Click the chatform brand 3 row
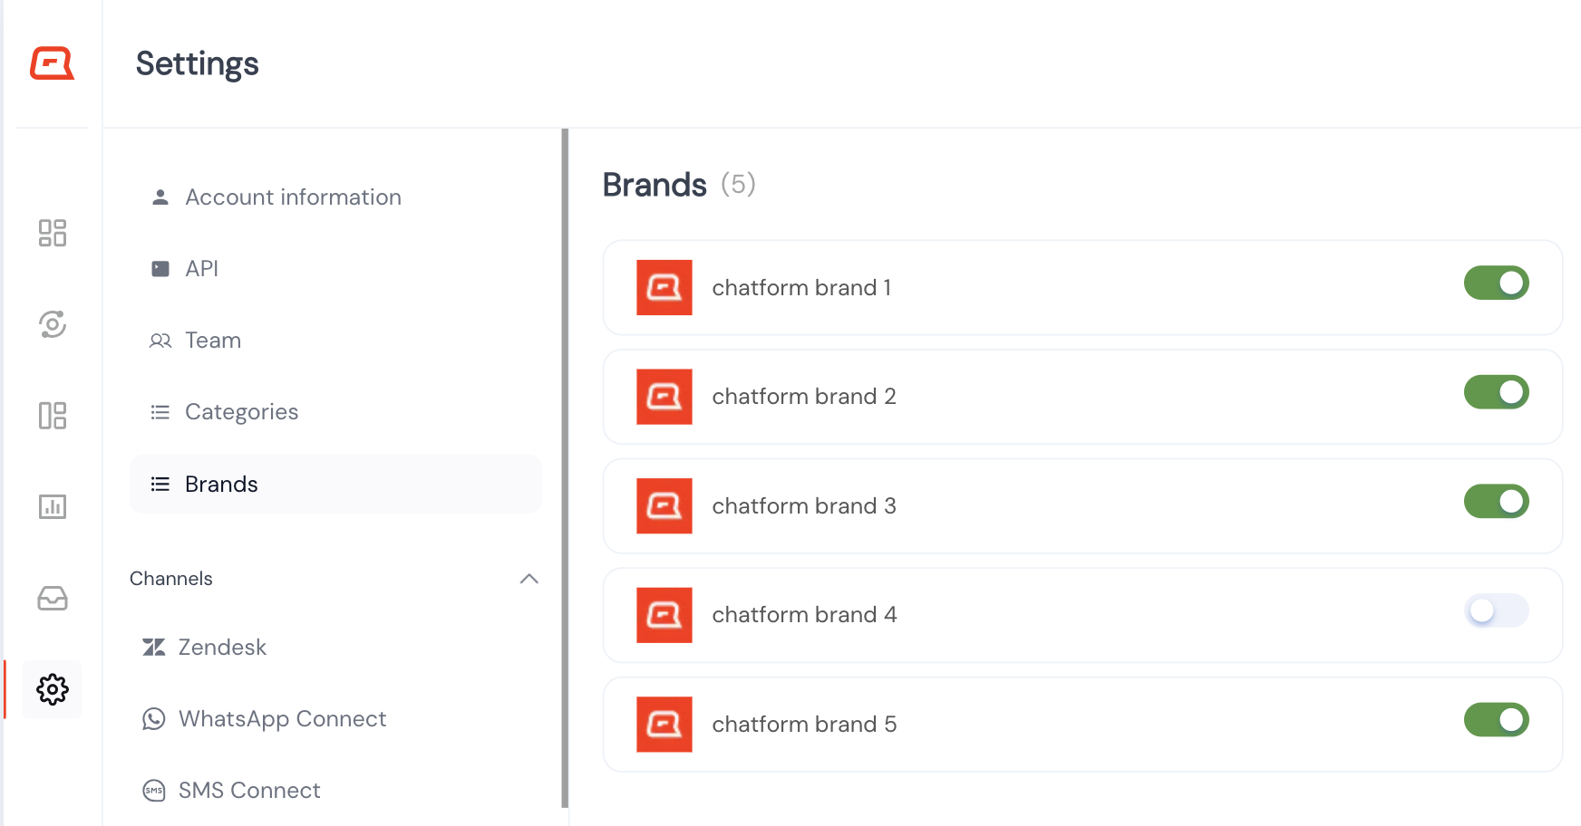The image size is (1581, 826). [997, 505]
